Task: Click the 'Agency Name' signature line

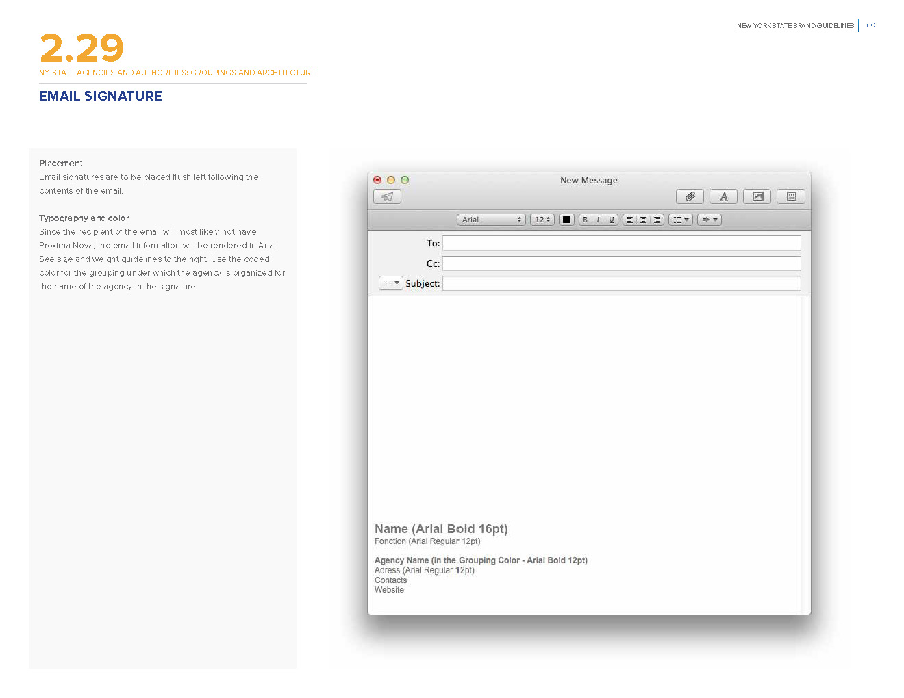Action: pos(481,560)
